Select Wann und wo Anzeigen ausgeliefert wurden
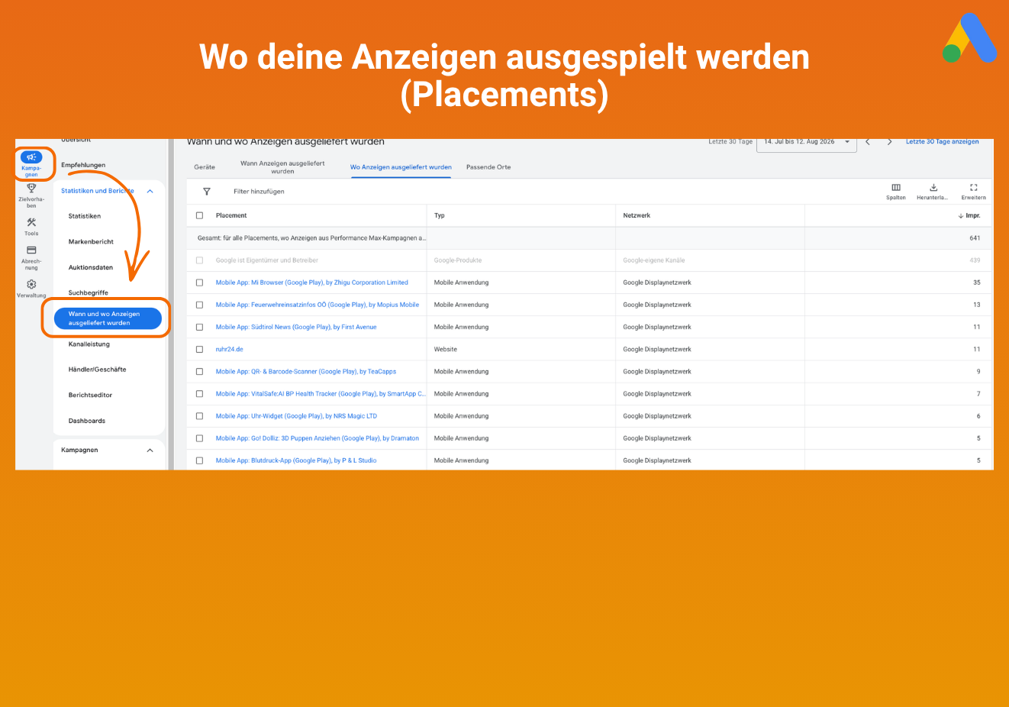The width and height of the screenshot is (1009, 707). 108,318
